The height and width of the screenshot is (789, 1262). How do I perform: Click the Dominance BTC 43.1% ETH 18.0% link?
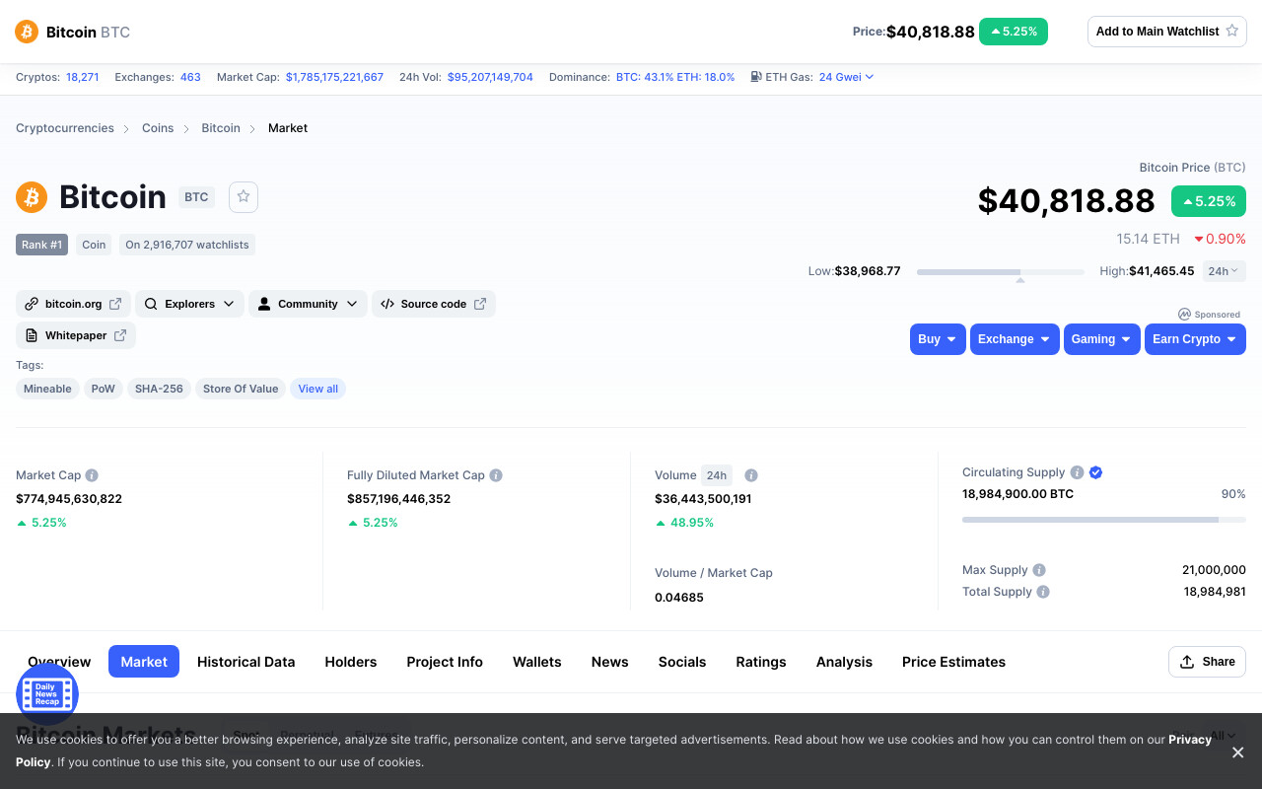point(675,77)
